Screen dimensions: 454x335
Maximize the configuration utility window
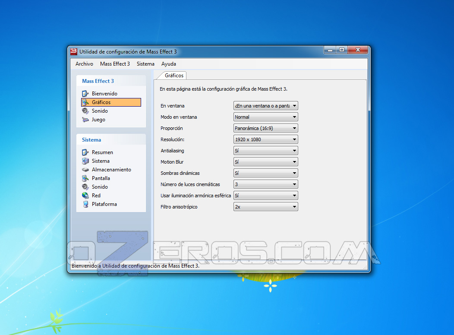(x=342, y=50)
